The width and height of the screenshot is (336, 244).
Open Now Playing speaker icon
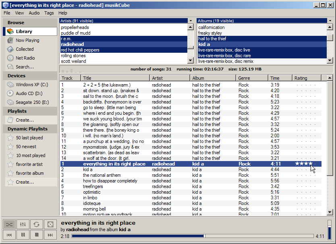pos(10,40)
